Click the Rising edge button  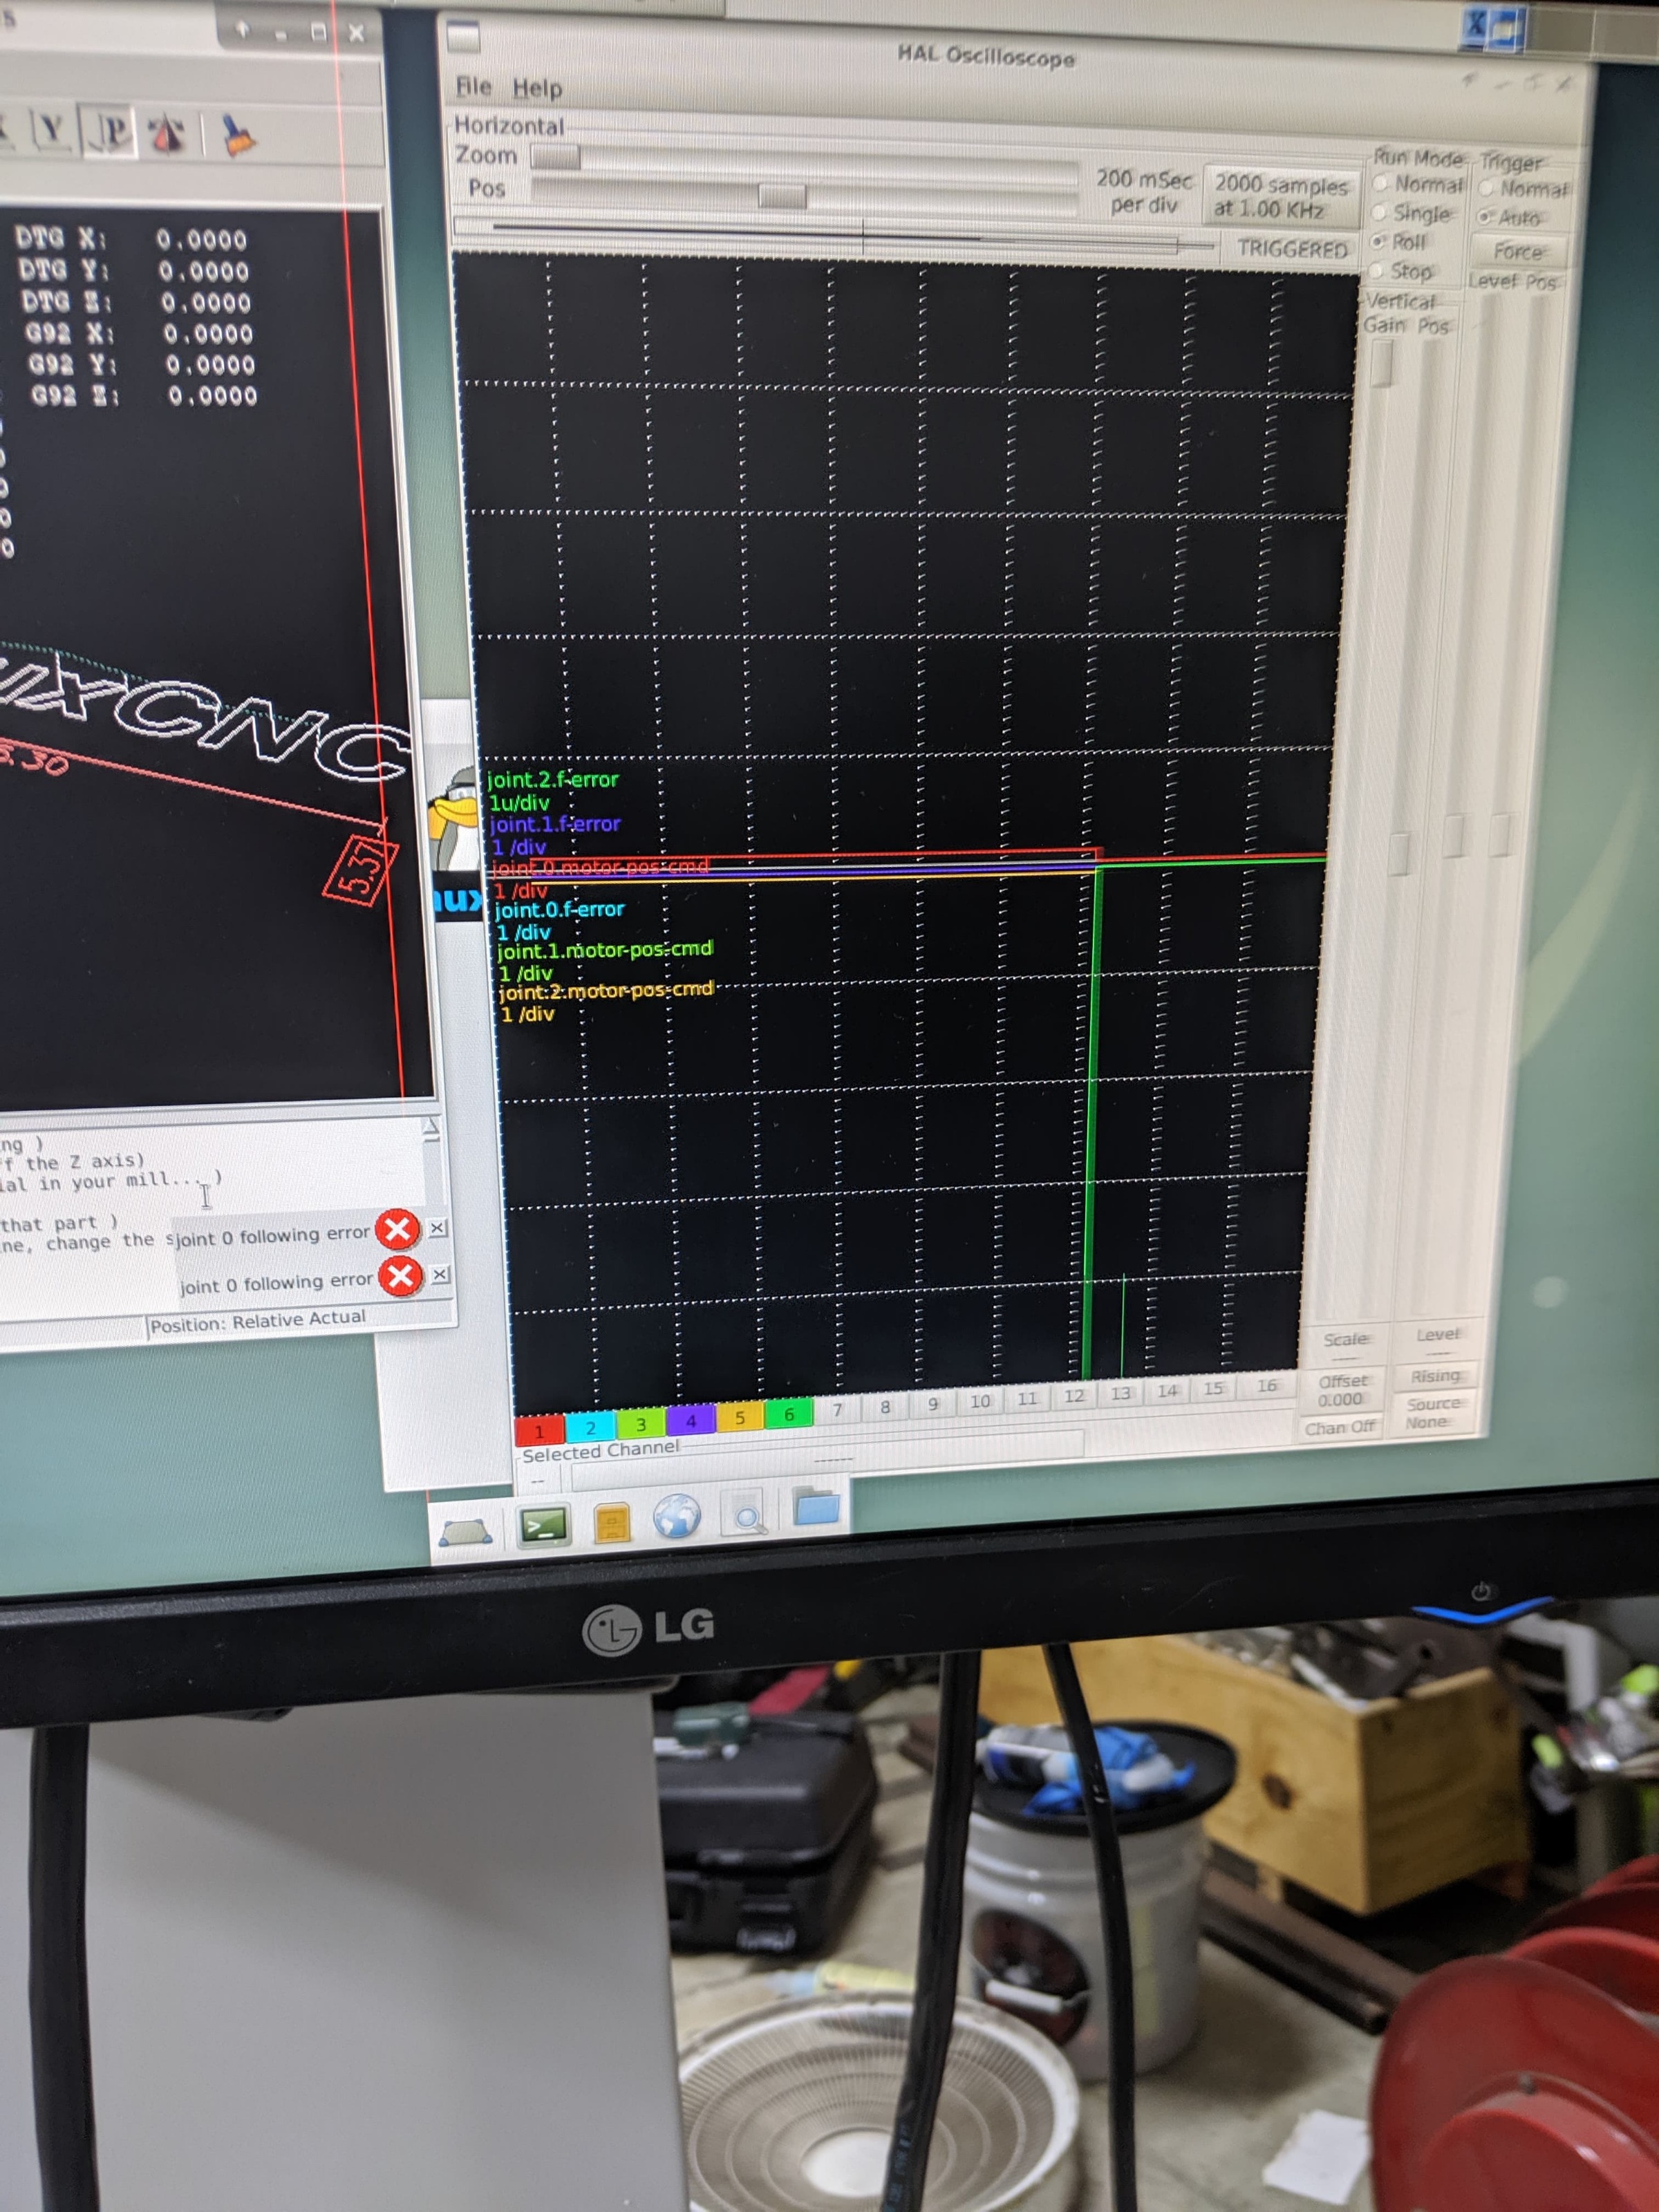[x=1435, y=1376]
